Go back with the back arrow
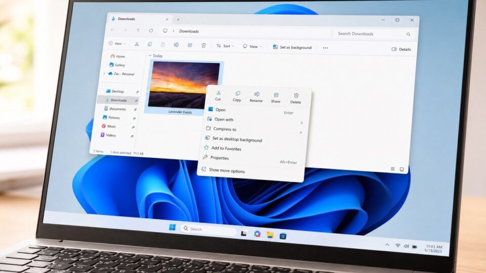 tap(112, 30)
